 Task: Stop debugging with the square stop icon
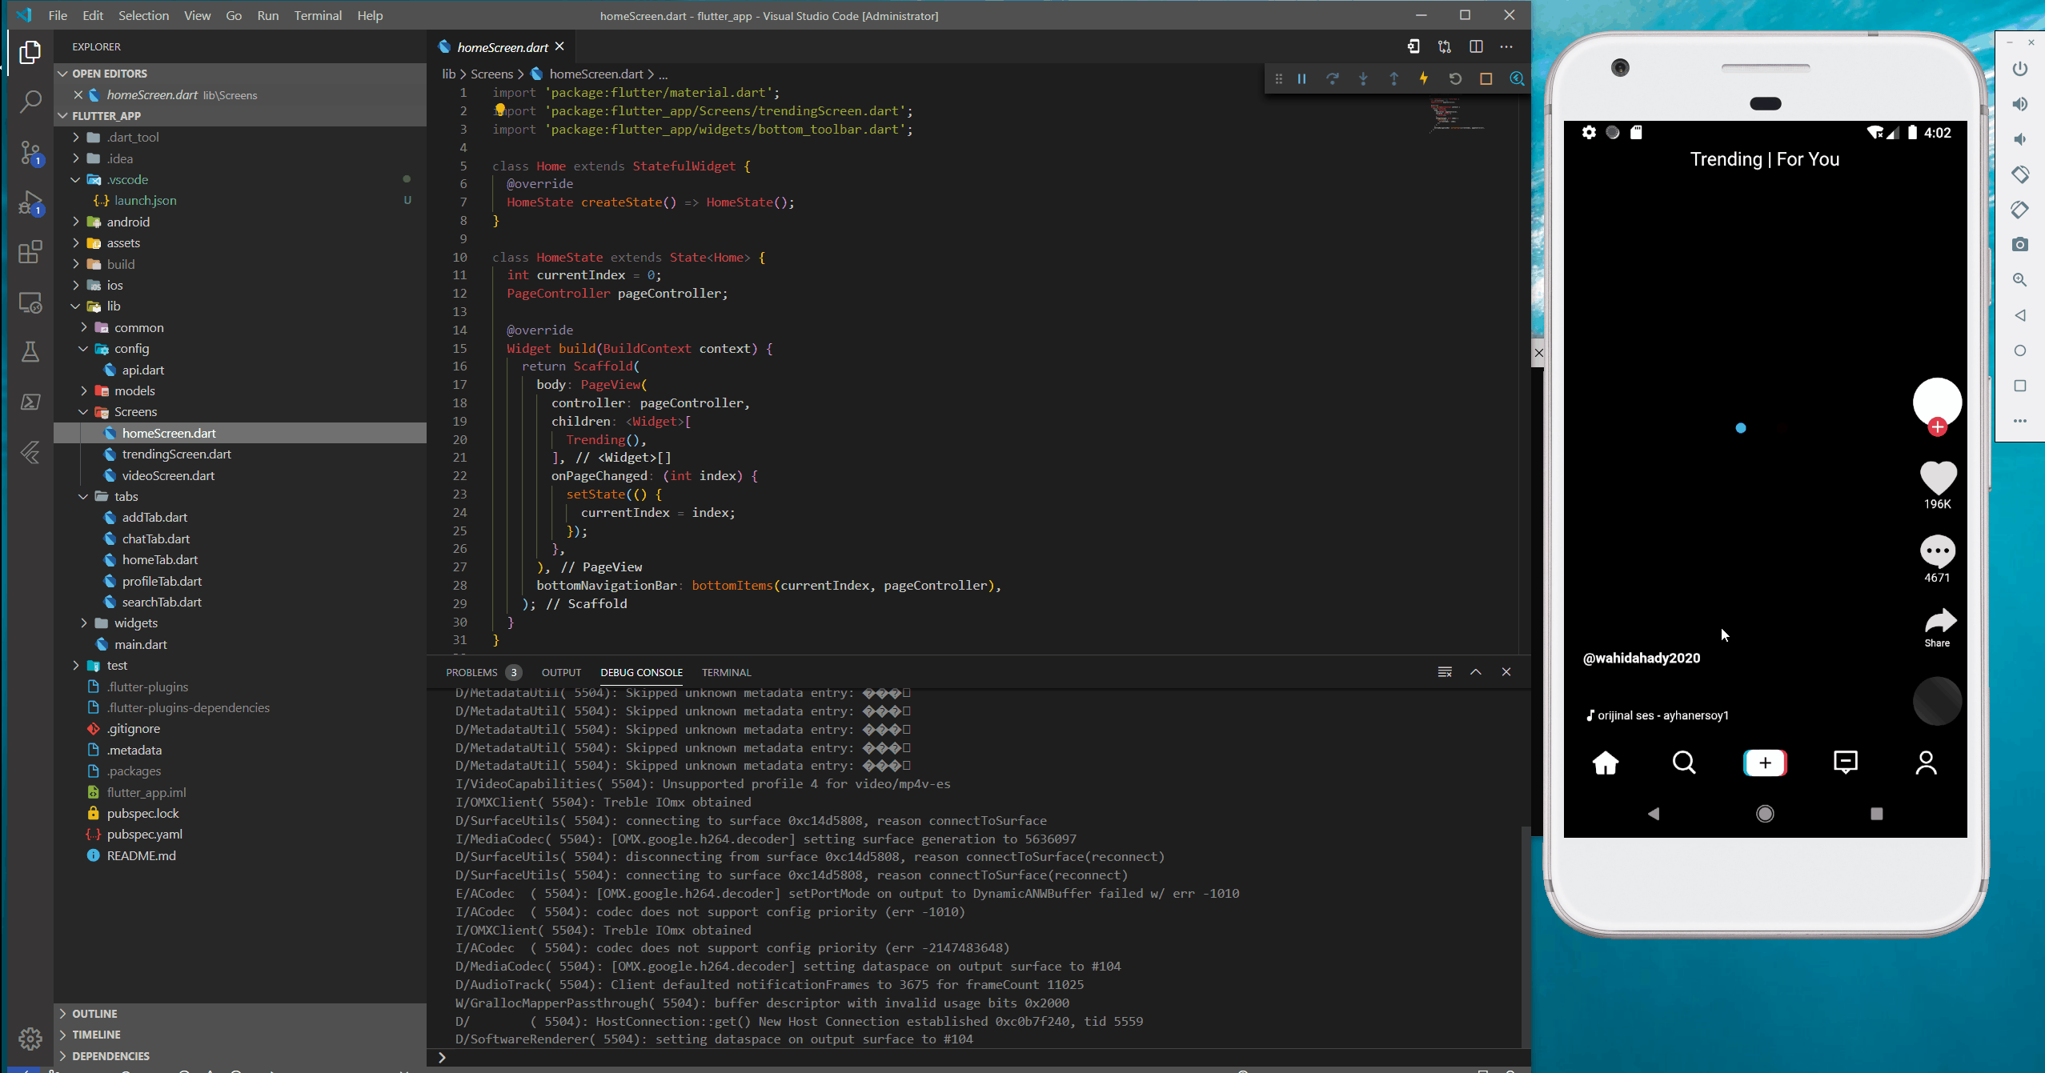[x=1486, y=78]
